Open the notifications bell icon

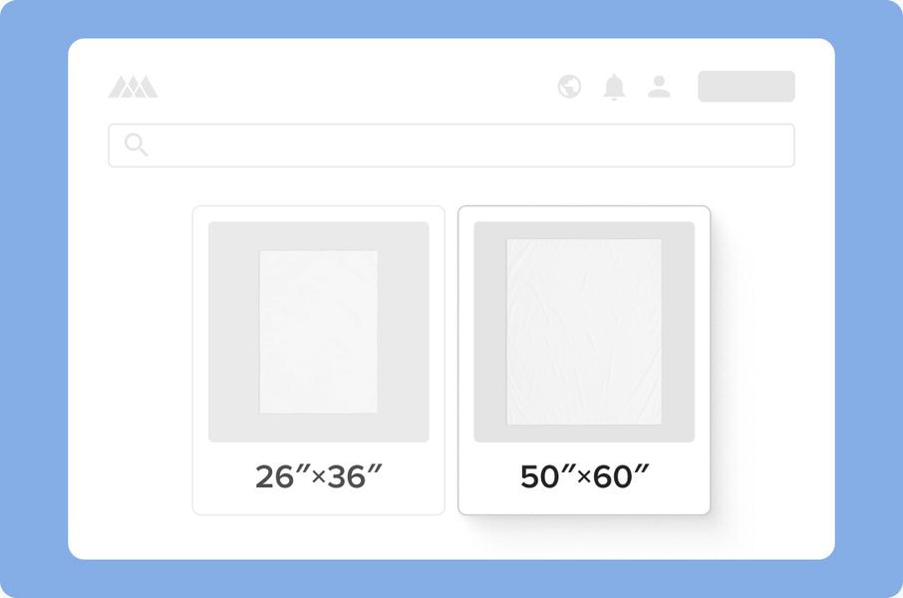point(614,87)
